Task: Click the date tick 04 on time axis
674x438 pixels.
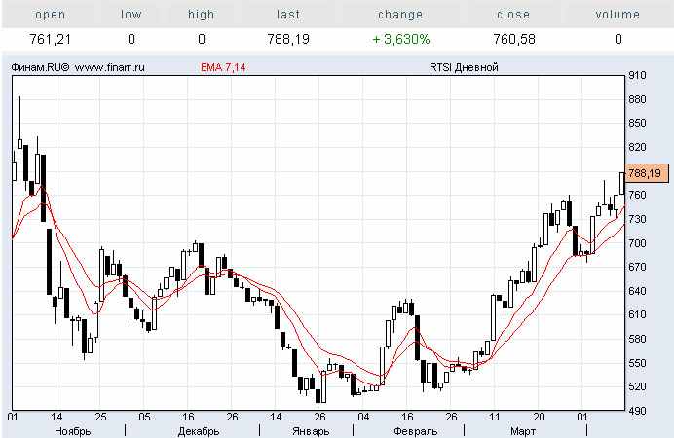Action: coord(363,417)
